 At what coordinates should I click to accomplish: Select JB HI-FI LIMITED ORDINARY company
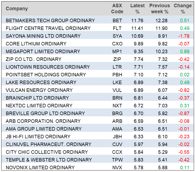point(38,137)
